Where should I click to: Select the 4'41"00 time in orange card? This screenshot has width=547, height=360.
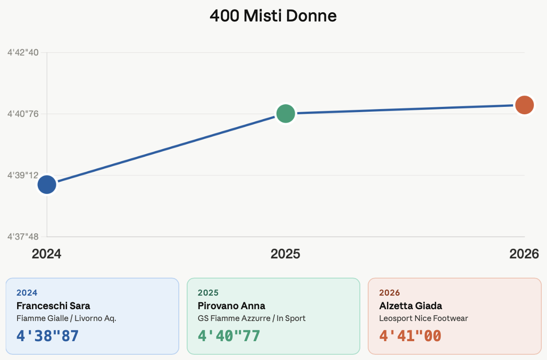(x=410, y=336)
